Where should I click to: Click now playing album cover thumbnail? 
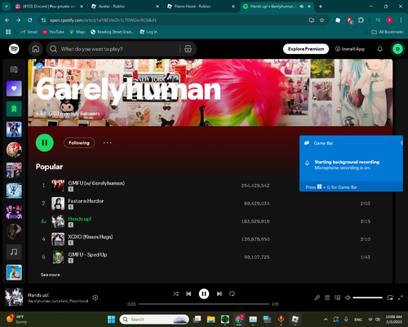pyautogui.click(x=14, y=297)
